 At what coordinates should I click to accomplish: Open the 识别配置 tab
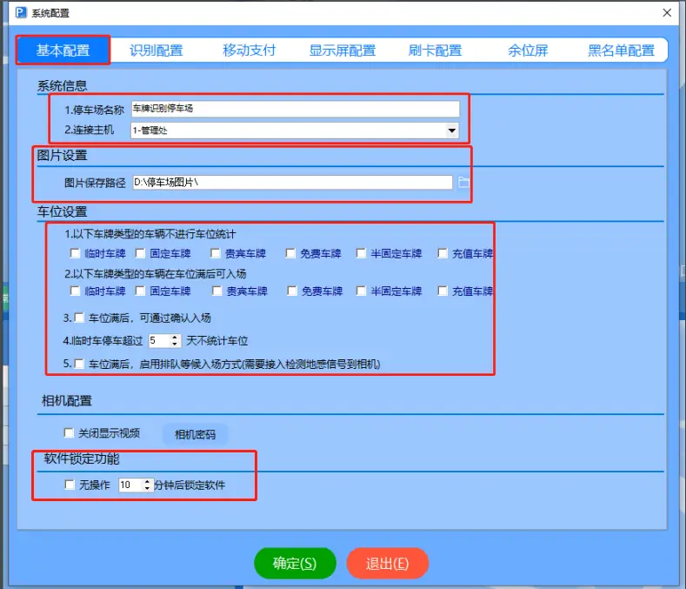(157, 50)
